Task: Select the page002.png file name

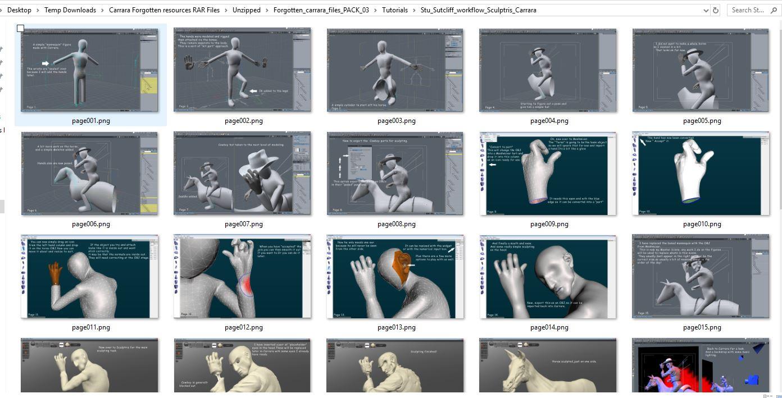Action: [x=244, y=121]
